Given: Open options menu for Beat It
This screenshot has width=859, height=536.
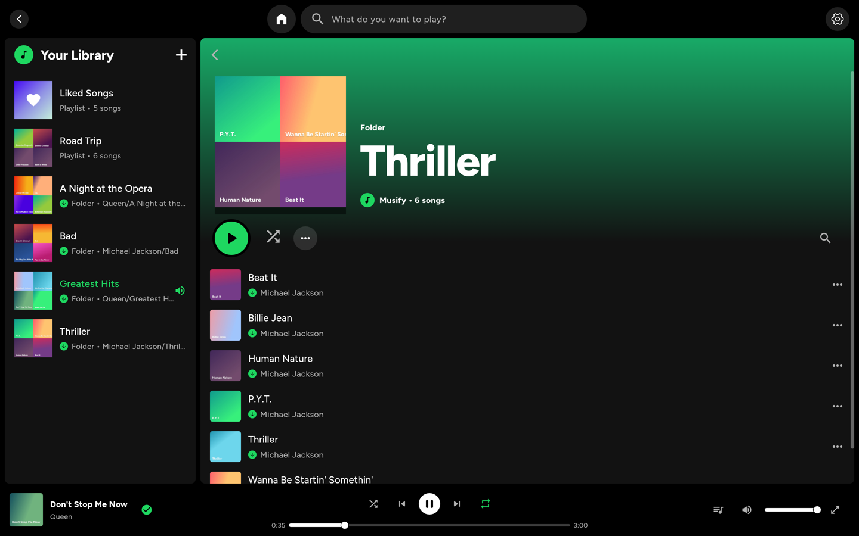Looking at the screenshot, I should pos(838,285).
